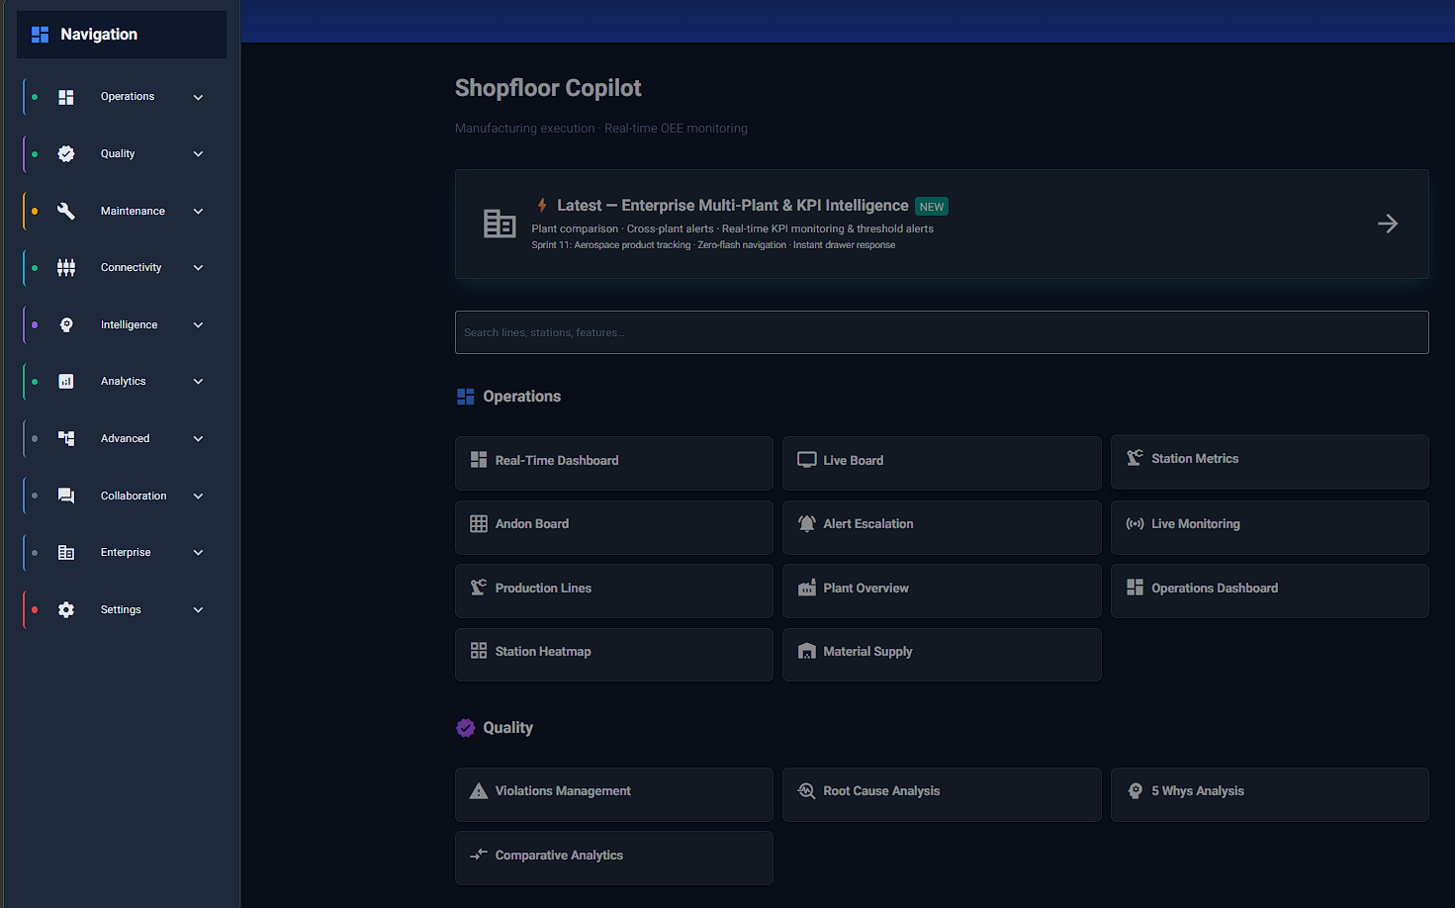Click the search lines and stations field
This screenshot has width=1455, height=908.
point(941,332)
